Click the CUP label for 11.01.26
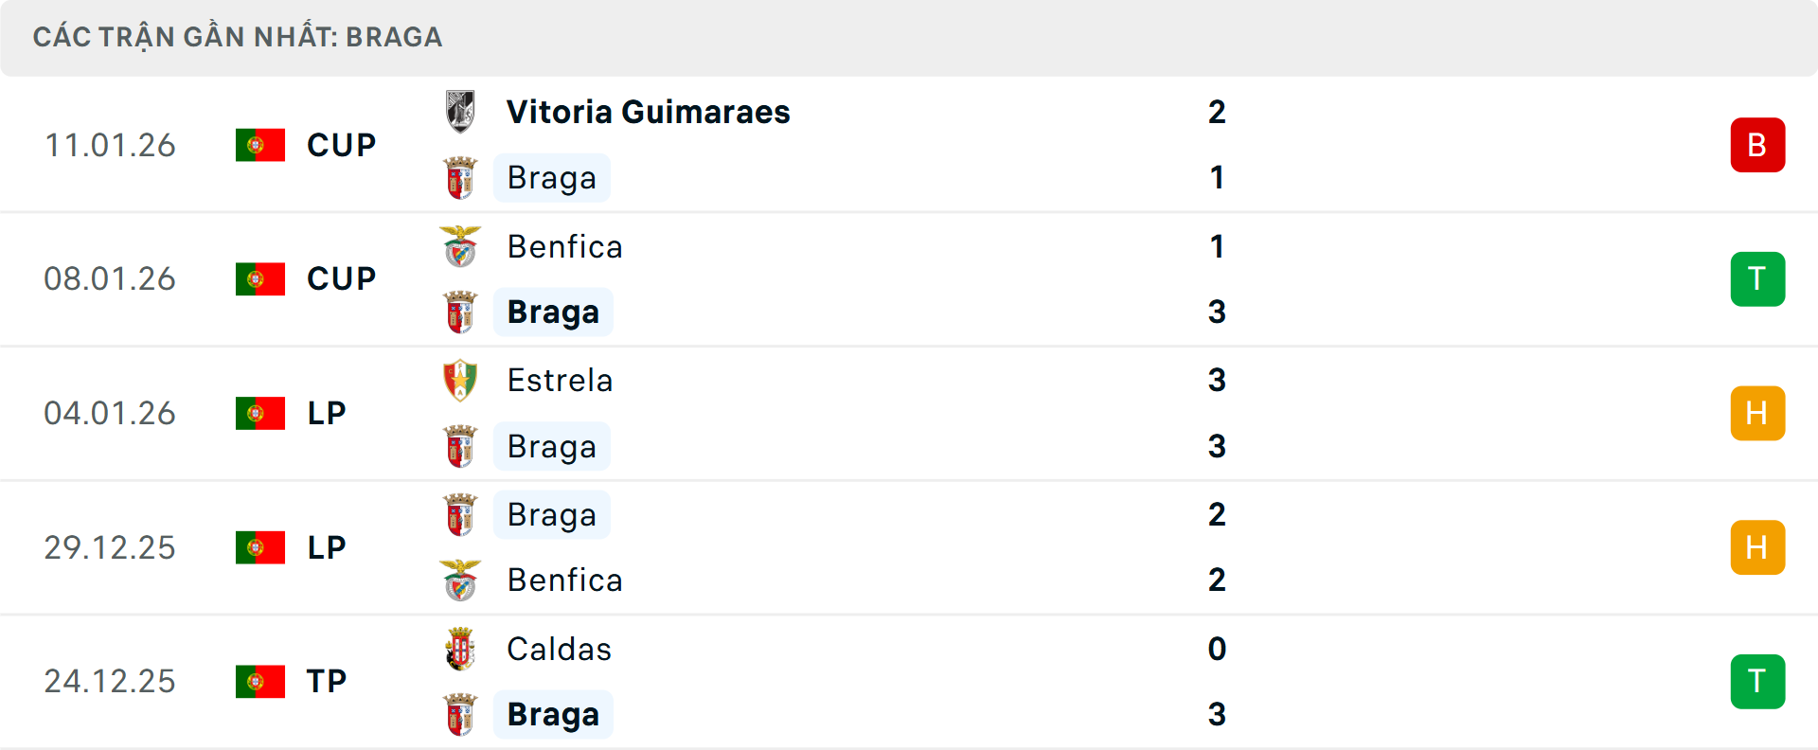The image size is (1818, 750). click(341, 145)
